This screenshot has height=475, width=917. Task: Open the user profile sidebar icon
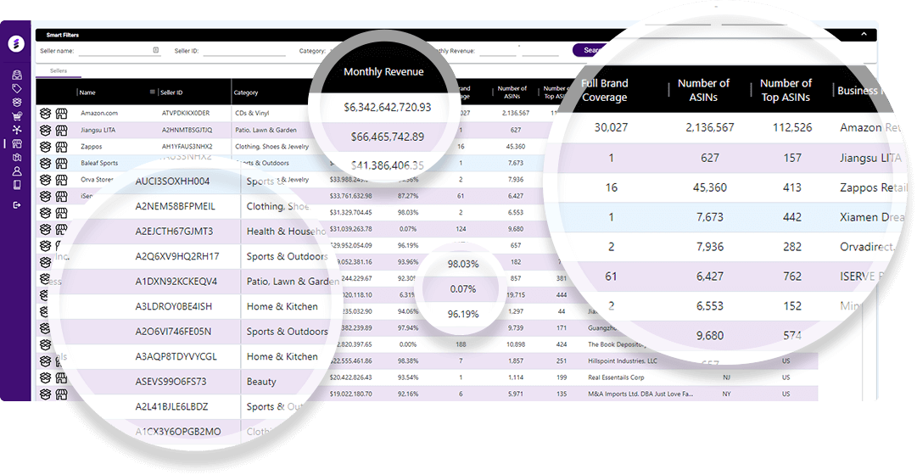17,170
